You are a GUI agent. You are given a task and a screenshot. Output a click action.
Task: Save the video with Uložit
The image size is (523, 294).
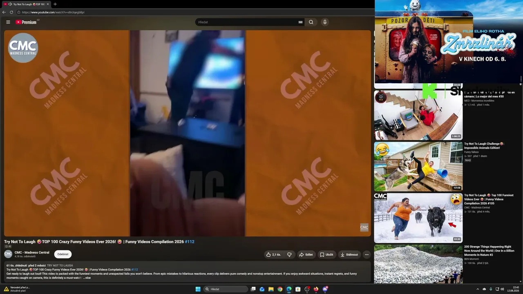[326, 254]
